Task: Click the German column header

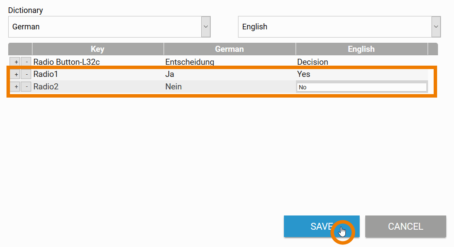Action: 229,49
